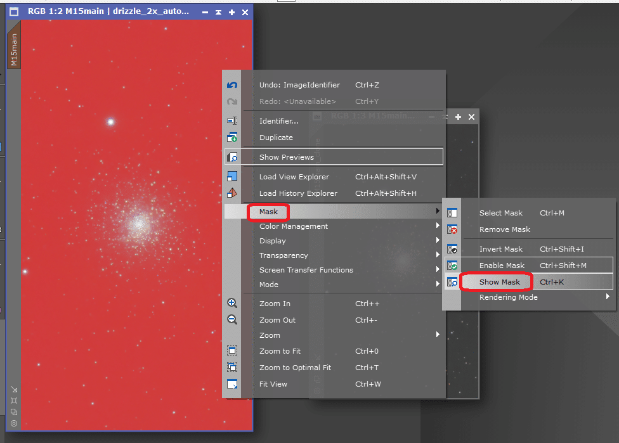Select the M15main vertical view tab
Screen dimensions: 619x443
pos(14,44)
